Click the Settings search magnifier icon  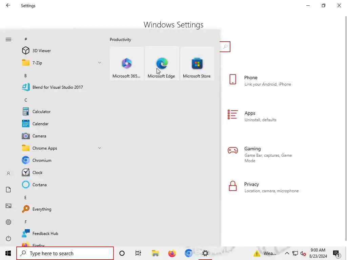point(225,47)
